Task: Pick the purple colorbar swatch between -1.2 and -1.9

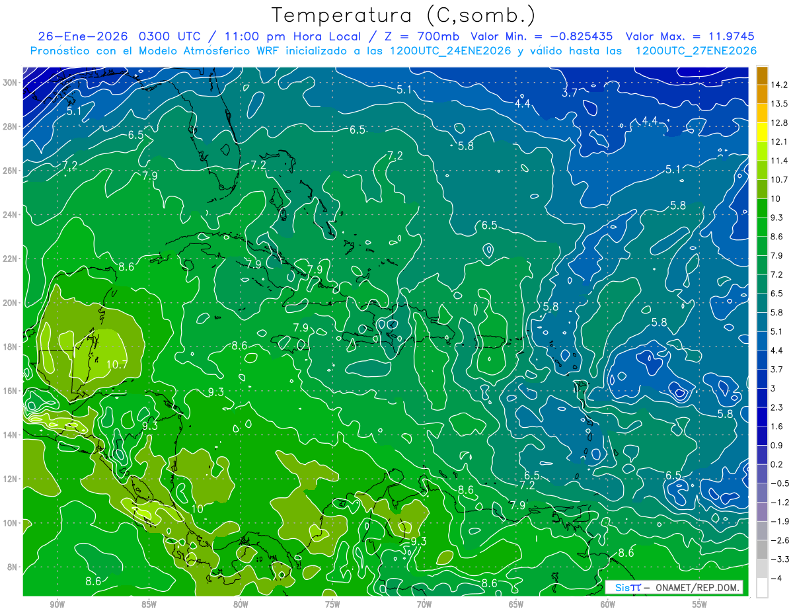Action: pos(762,512)
